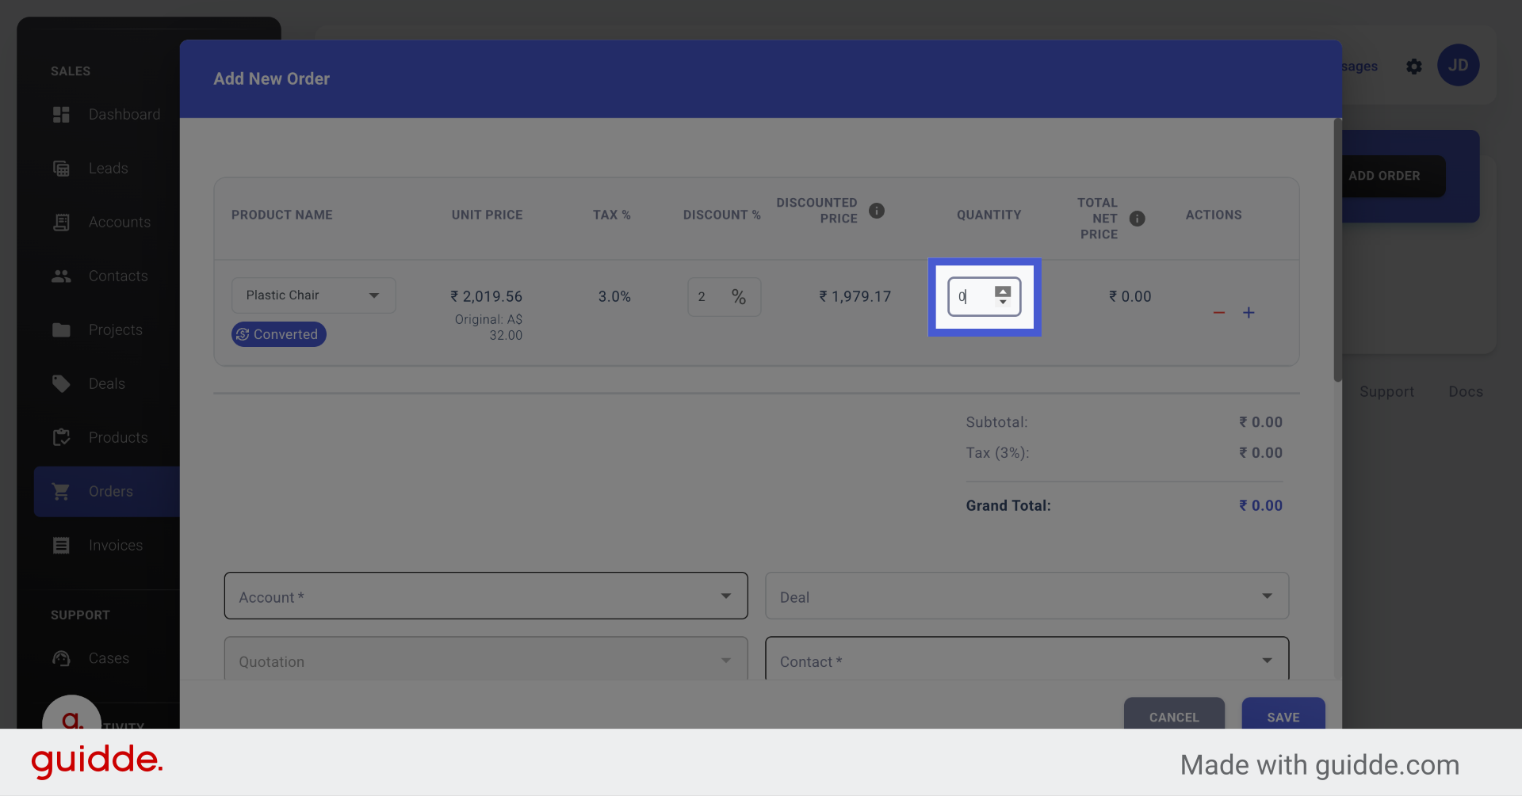Go to Invoices menu item
1522x796 pixels.
(x=116, y=546)
